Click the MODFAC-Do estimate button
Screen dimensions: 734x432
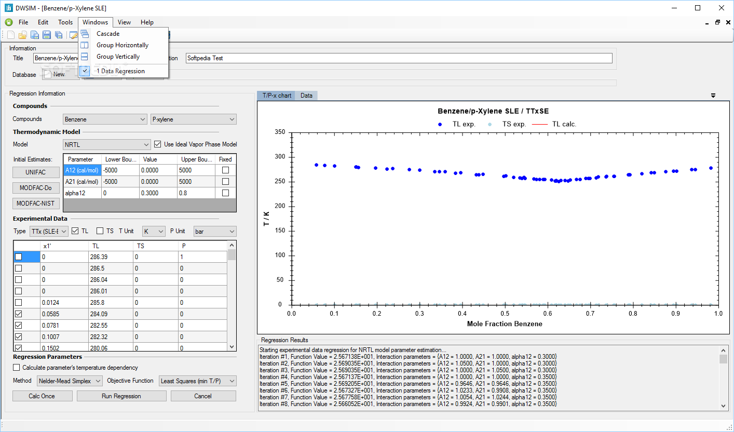36,188
